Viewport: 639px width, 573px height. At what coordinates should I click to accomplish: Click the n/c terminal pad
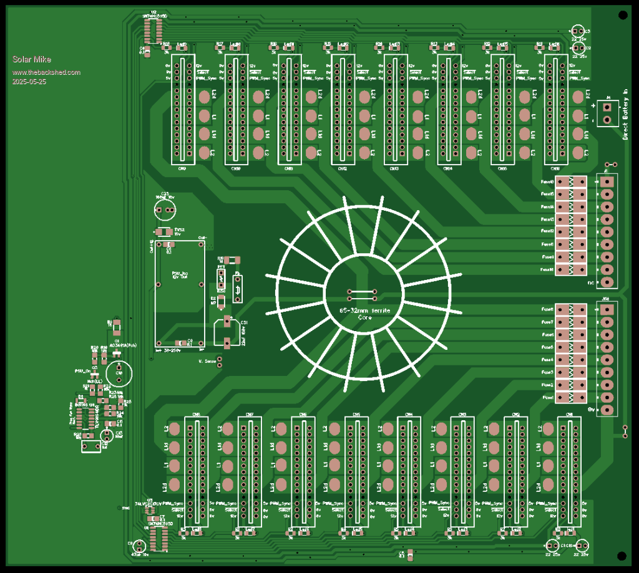[x=607, y=282]
